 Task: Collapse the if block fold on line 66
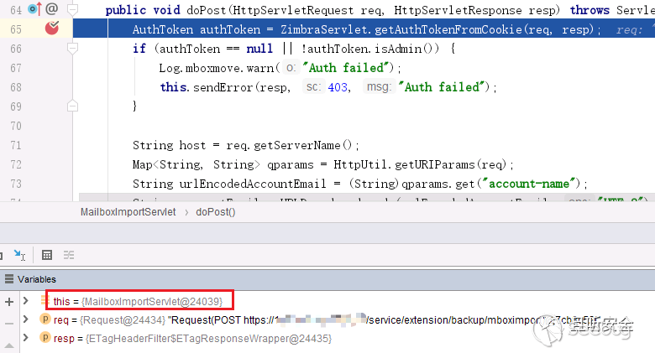[x=72, y=49]
